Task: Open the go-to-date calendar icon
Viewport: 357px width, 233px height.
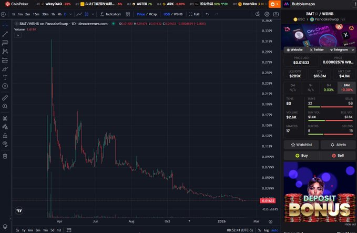Action: (69, 230)
